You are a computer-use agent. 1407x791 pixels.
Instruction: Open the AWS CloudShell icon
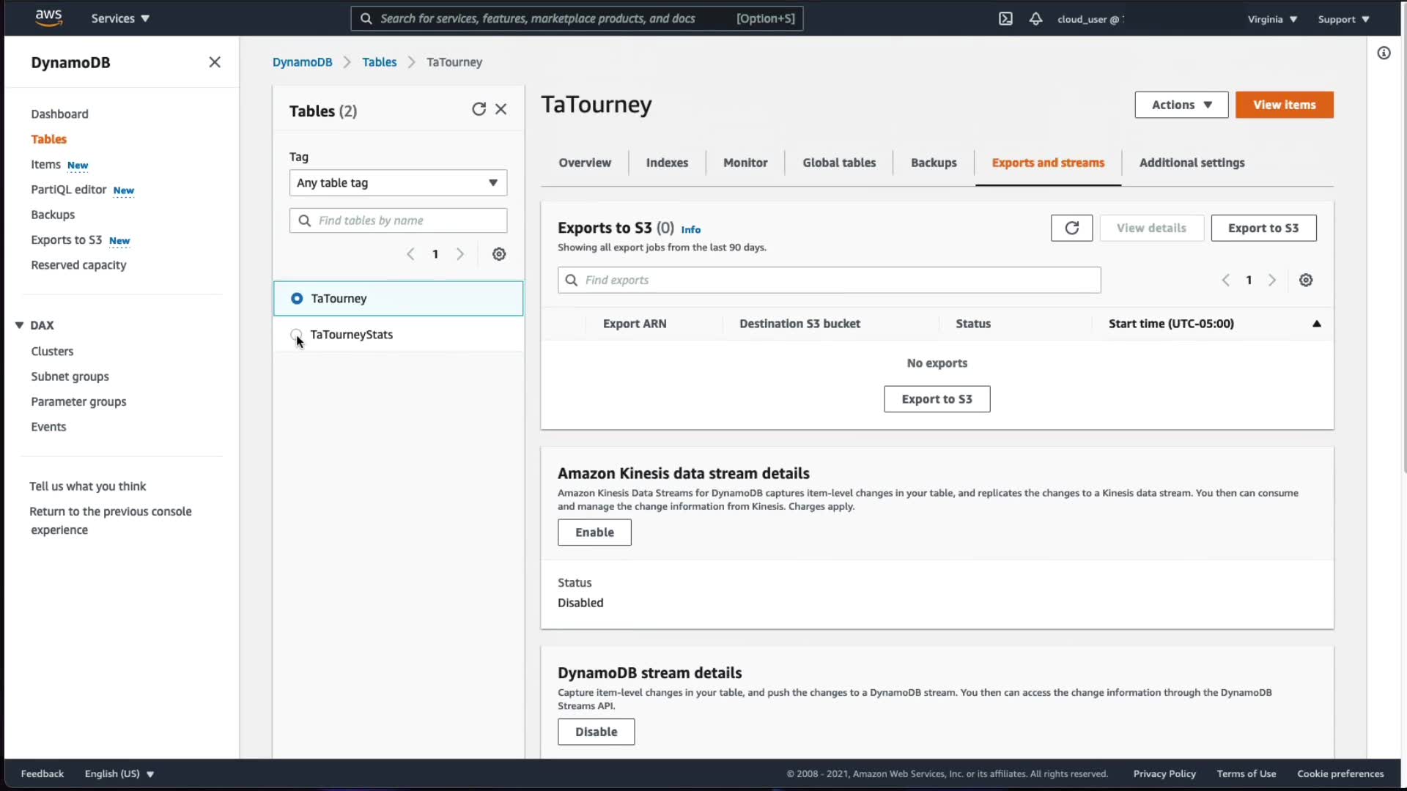point(1005,19)
